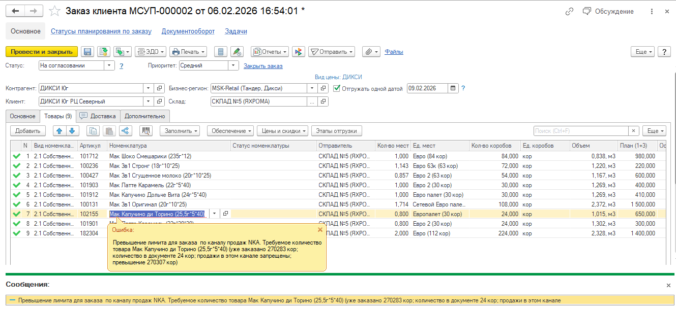
Task: Toggle the 'Отгружать одной датой' checkbox
Action: click(x=337, y=88)
